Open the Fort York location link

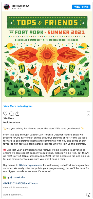[16, 8]
